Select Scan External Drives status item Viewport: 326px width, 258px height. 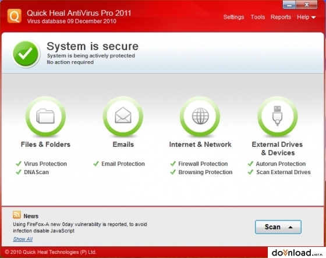279,172
